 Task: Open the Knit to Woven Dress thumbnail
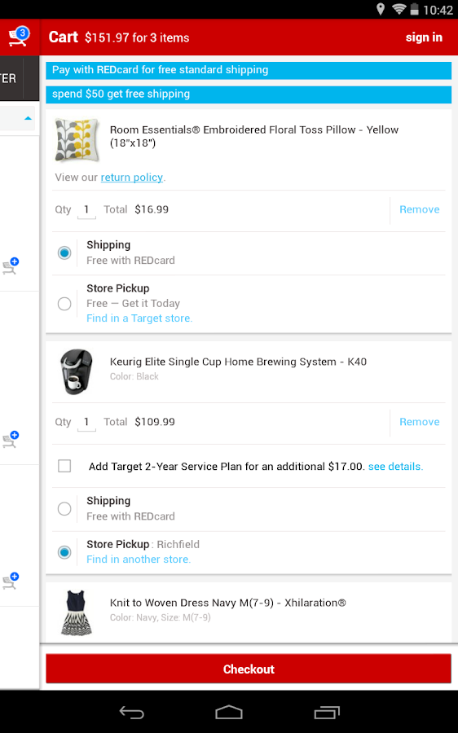click(77, 612)
